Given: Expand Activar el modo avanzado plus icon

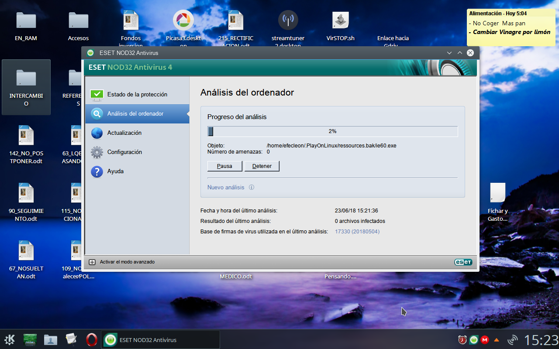Looking at the screenshot, I should pos(92,262).
